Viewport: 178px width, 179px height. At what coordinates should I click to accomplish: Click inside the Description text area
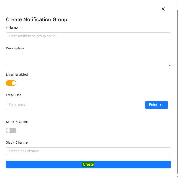point(88,60)
